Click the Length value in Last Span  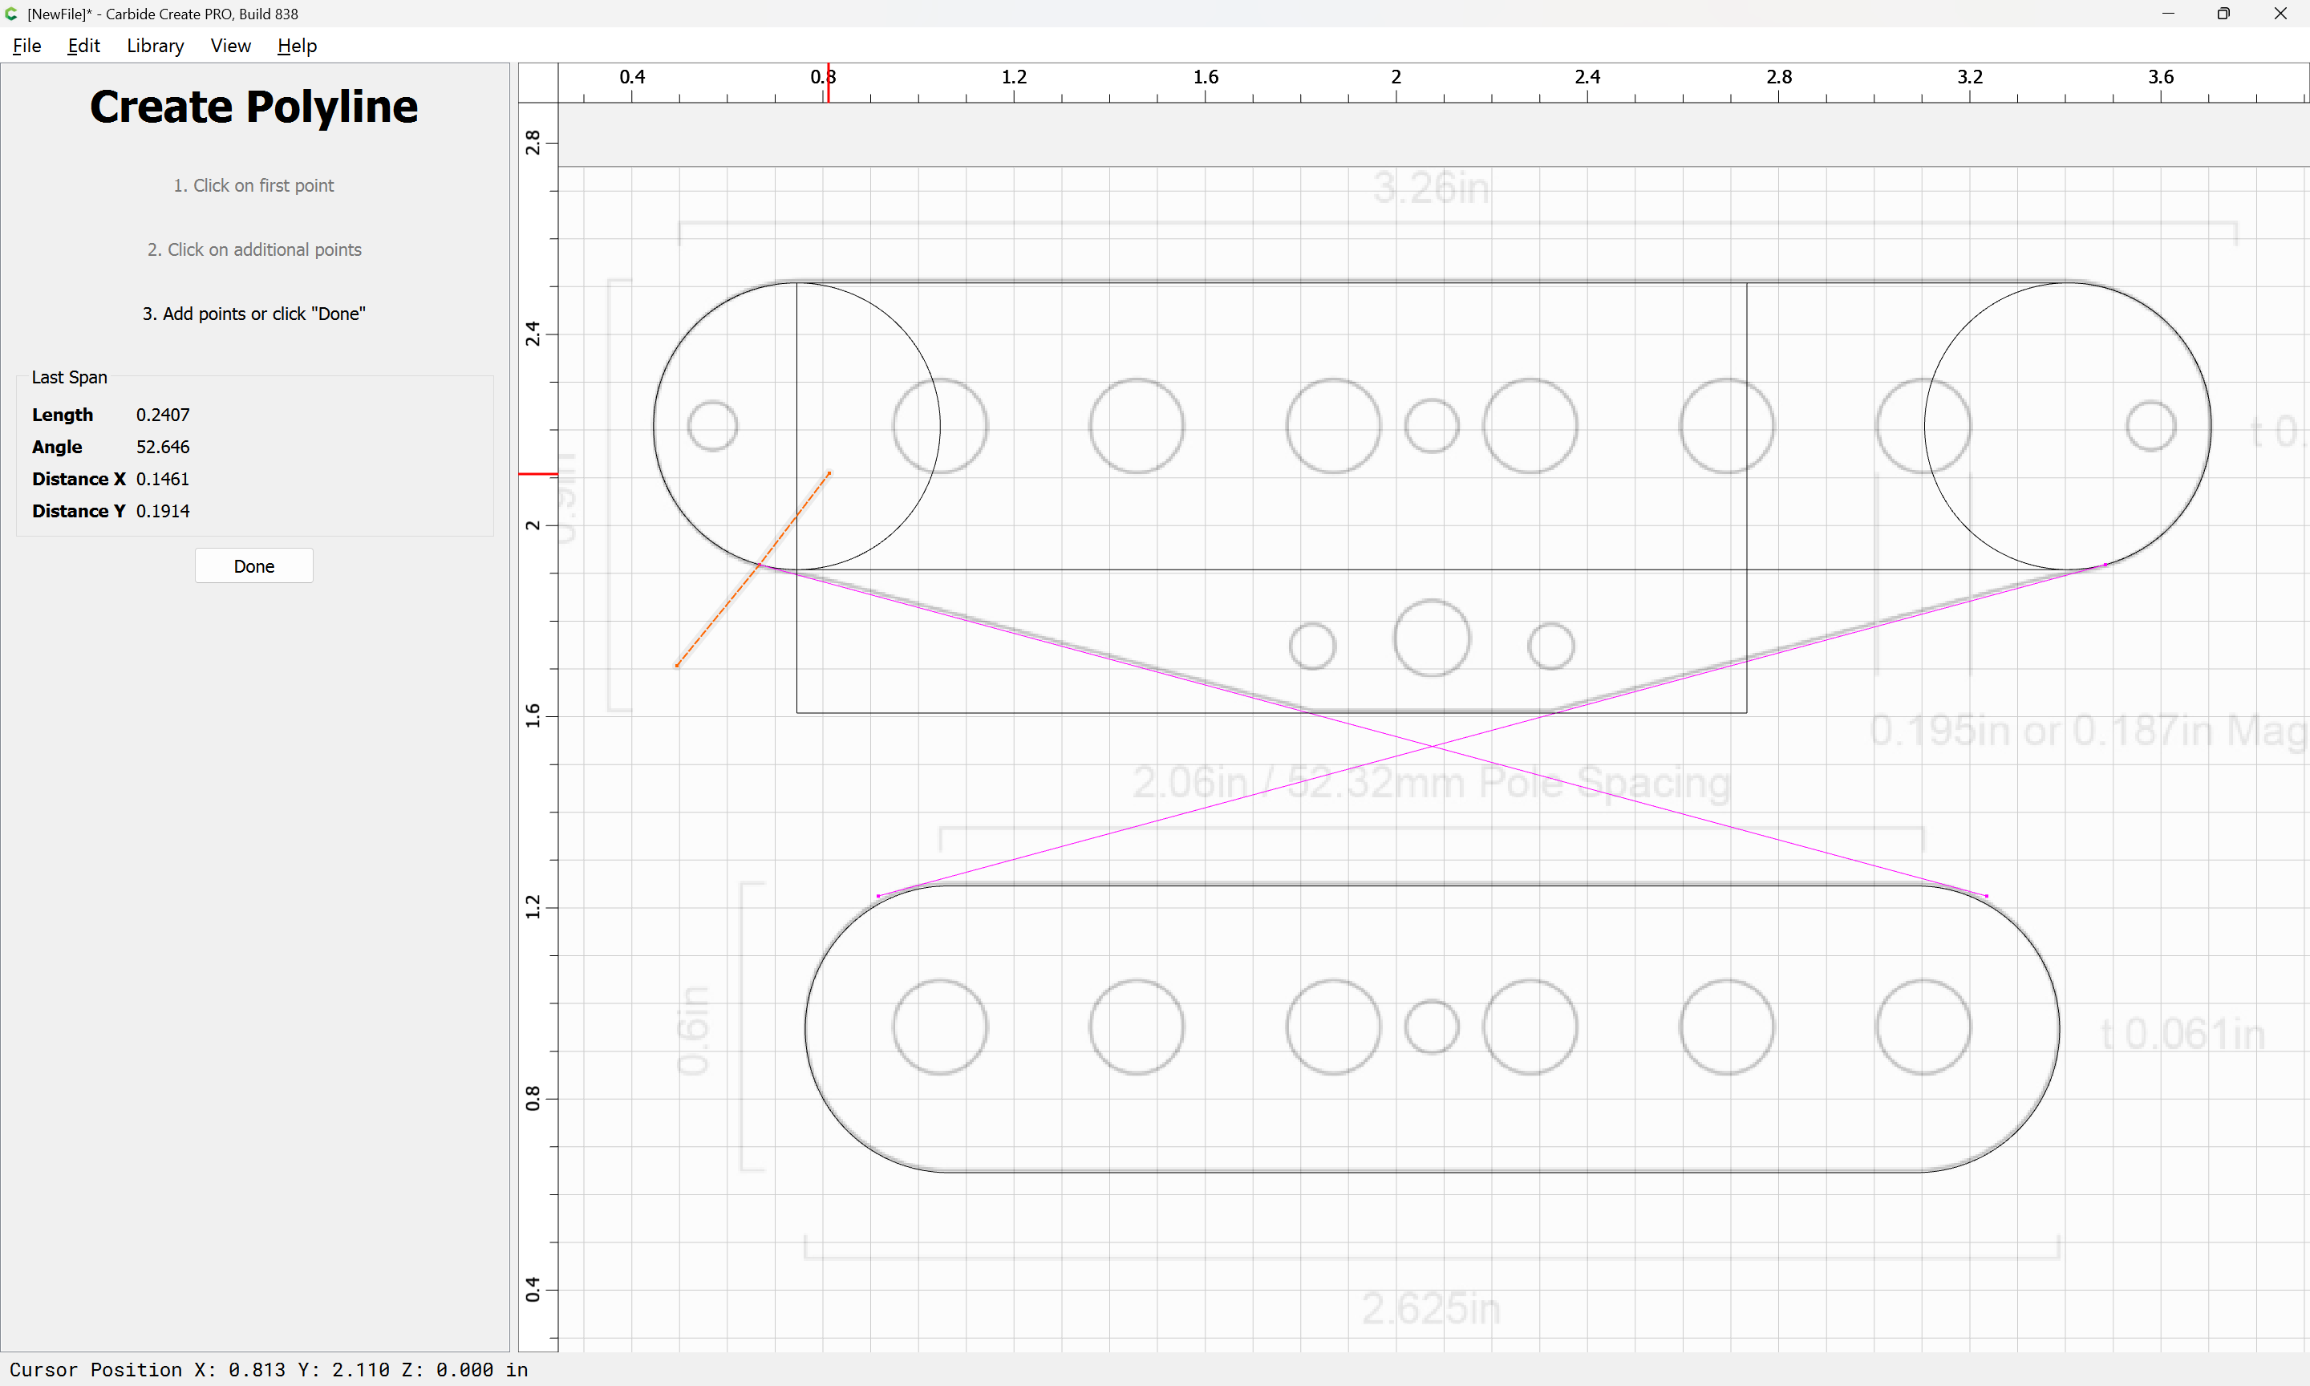tap(163, 415)
